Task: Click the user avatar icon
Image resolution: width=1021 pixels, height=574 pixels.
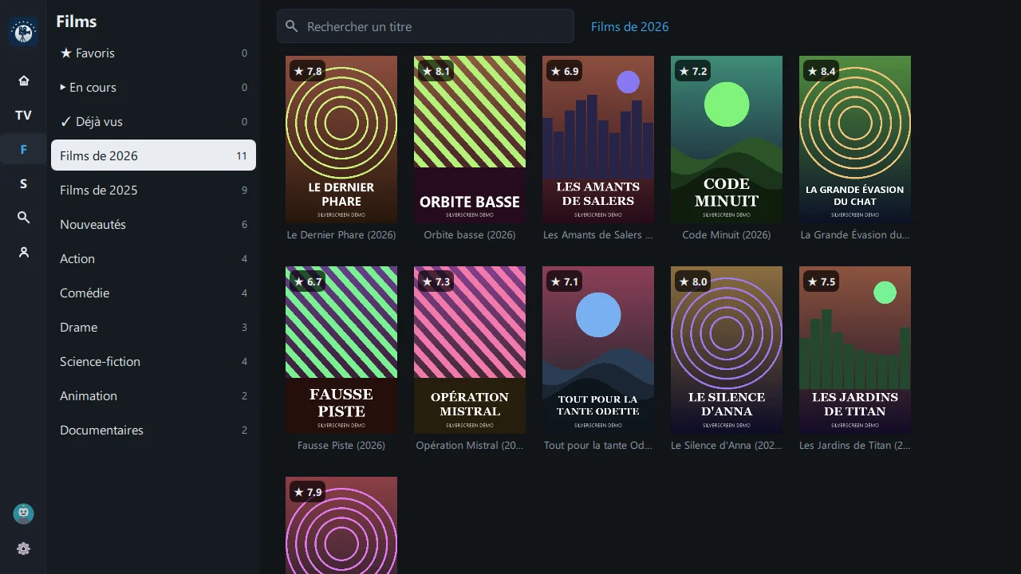Action: [23, 514]
